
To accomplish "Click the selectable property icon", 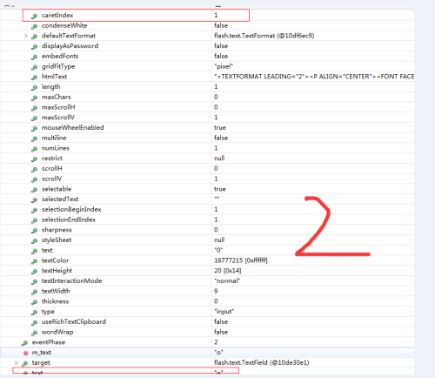I will click(35, 190).
